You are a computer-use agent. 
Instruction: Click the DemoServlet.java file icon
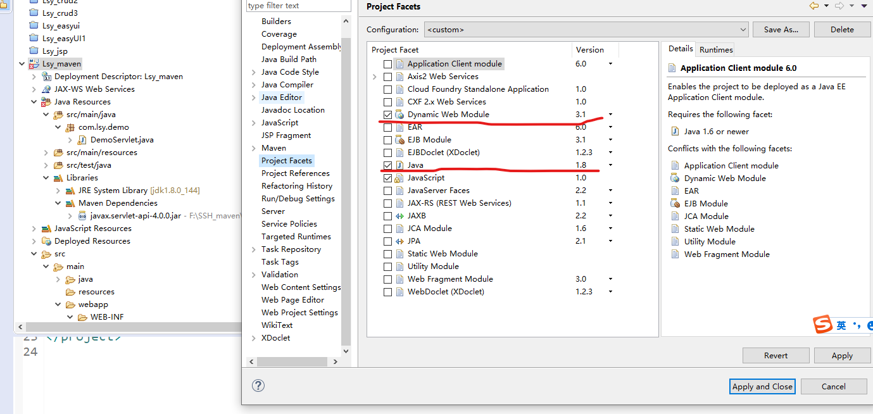coord(82,140)
